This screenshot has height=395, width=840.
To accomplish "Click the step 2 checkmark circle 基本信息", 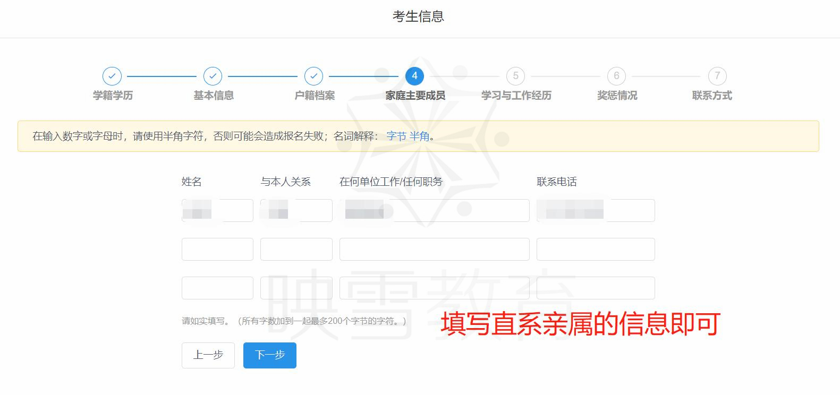I will tap(213, 76).
